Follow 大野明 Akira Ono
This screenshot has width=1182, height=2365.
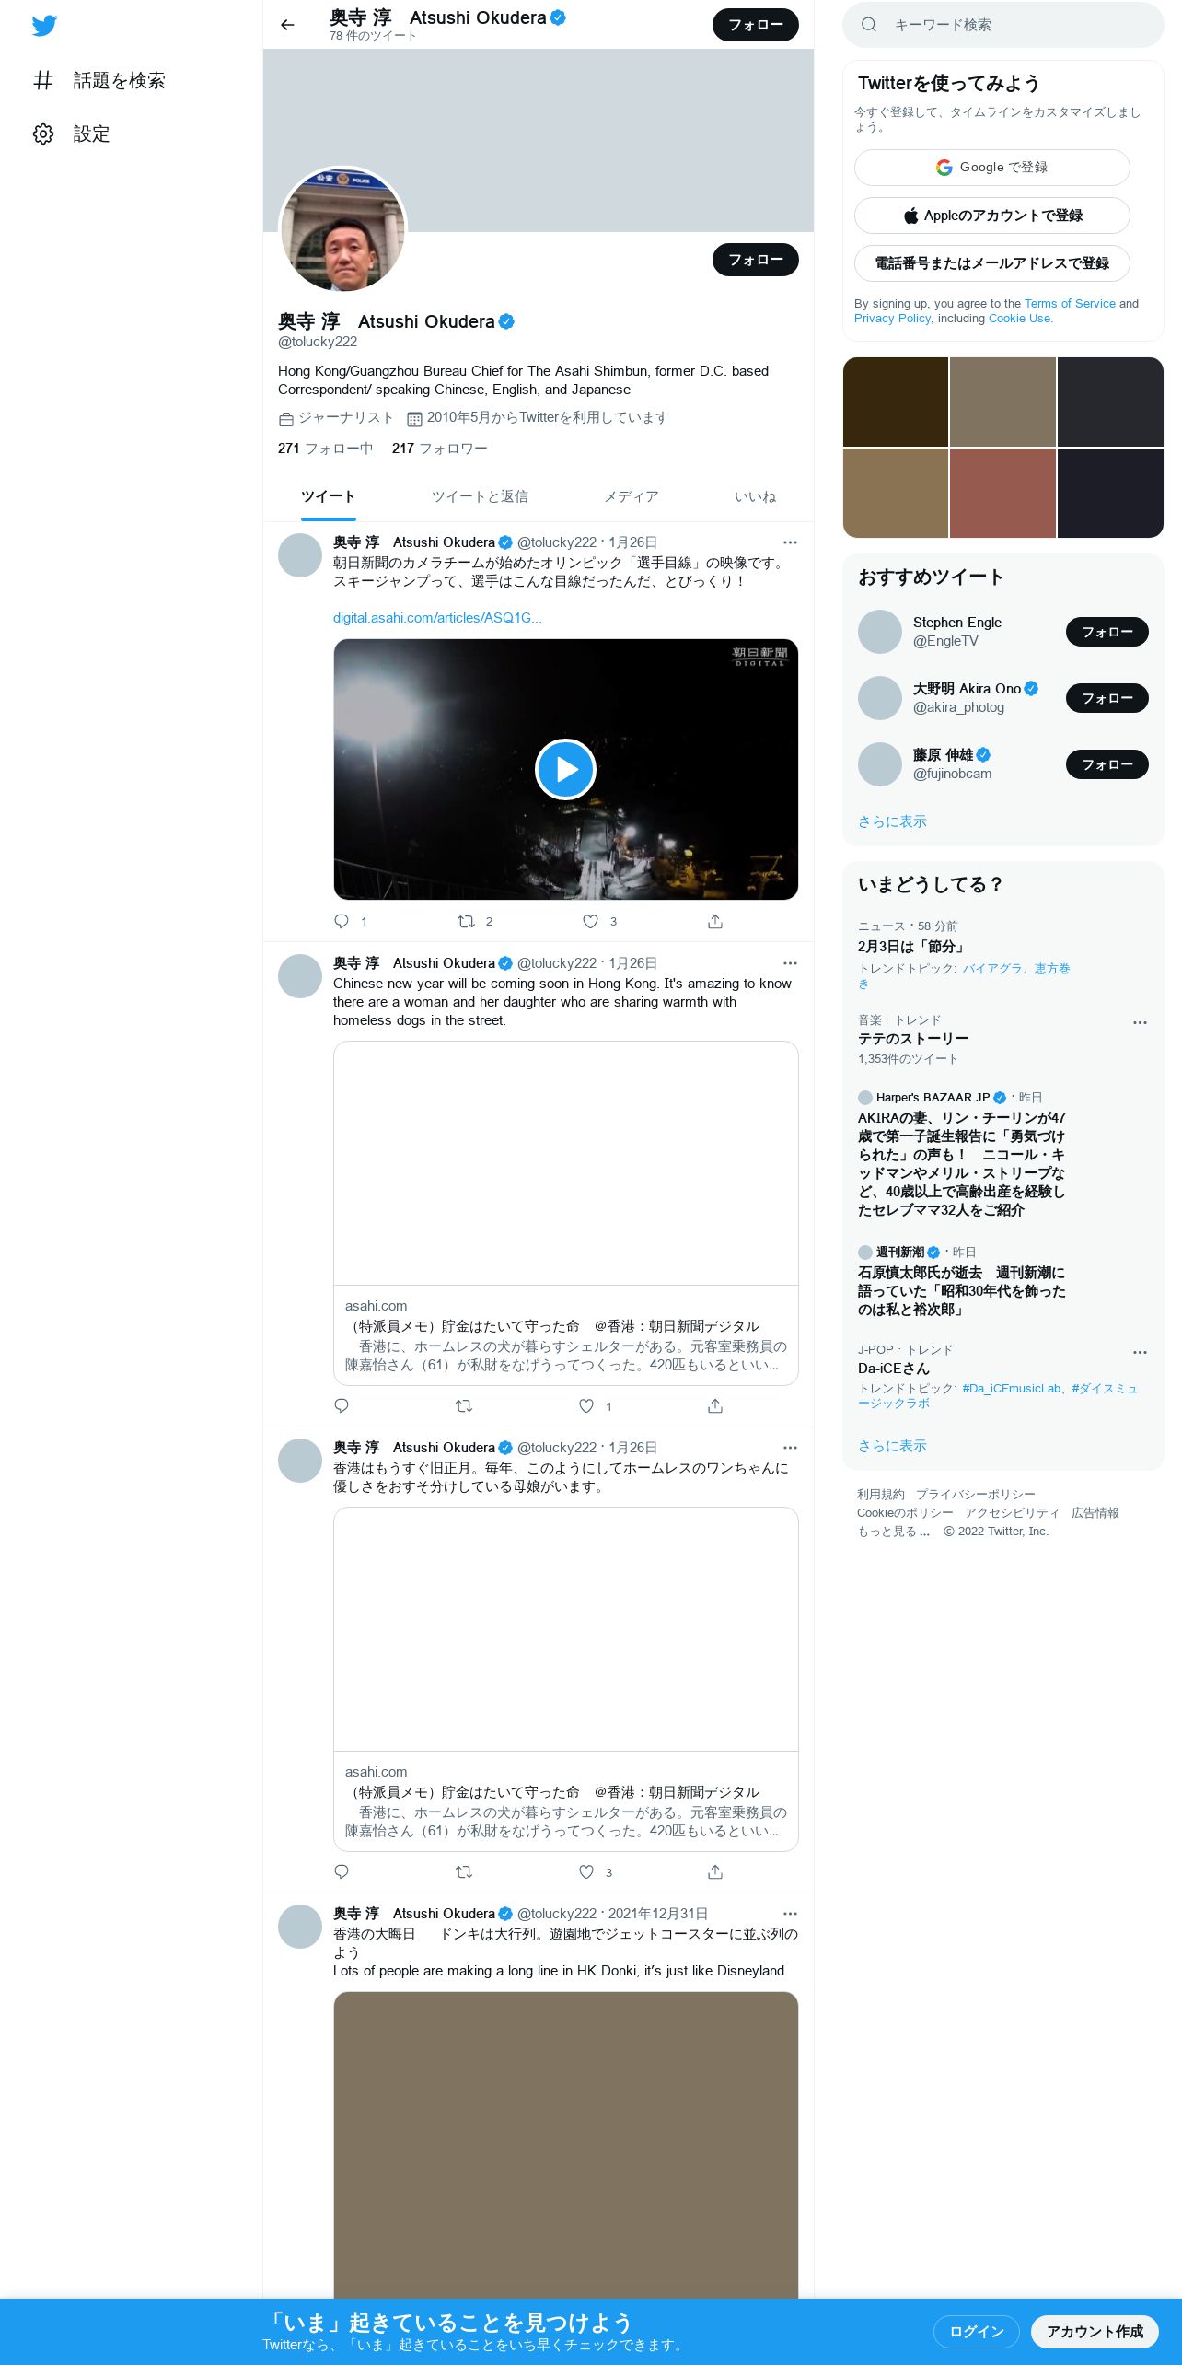tap(1107, 698)
